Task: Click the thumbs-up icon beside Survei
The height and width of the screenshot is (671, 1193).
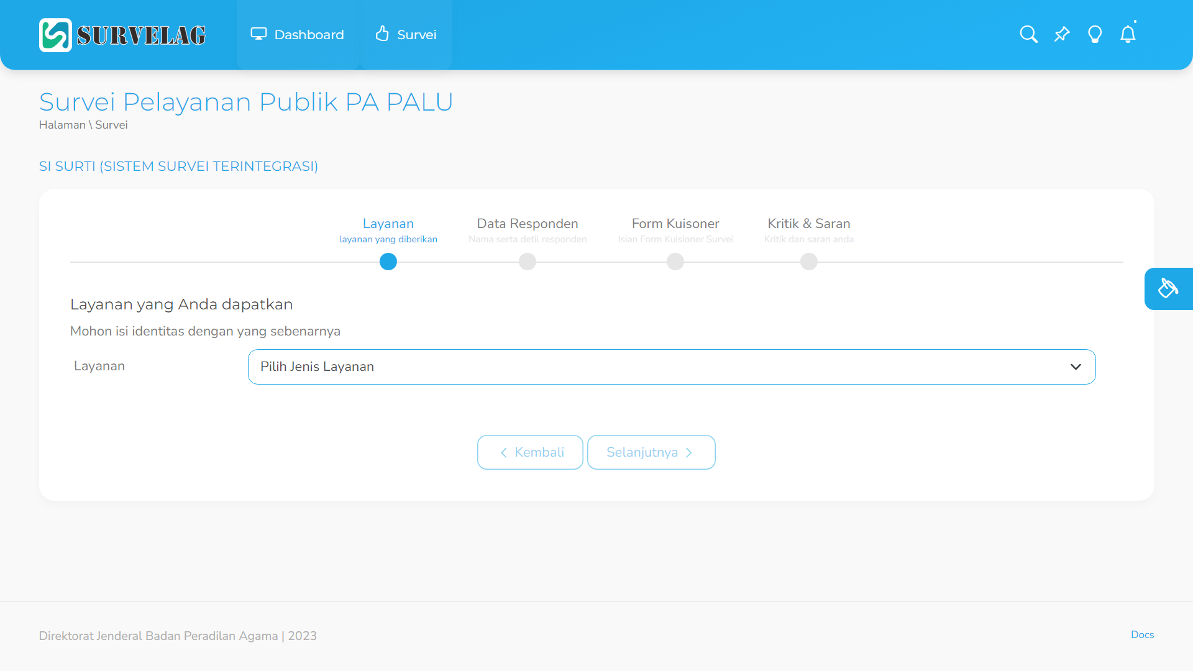Action: click(x=382, y=34)
